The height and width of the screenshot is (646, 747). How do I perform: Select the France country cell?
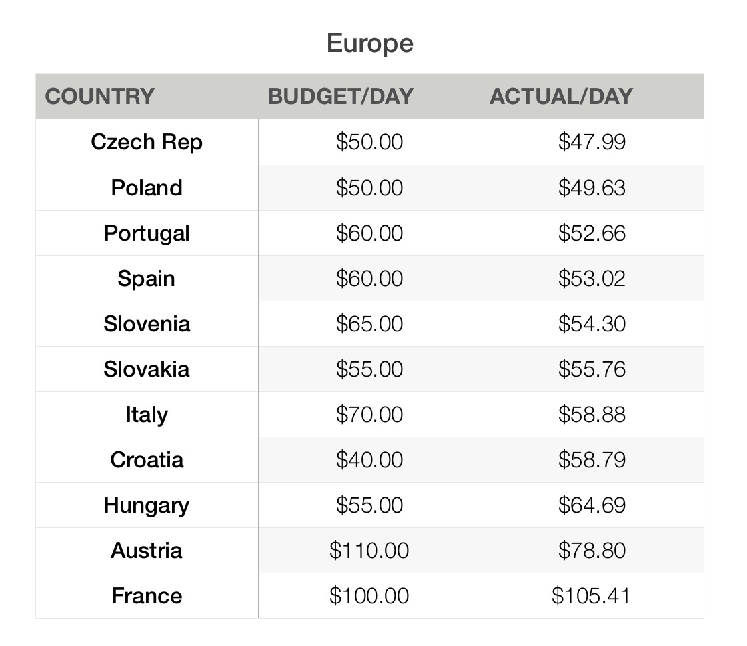pyautogui.click(x=147, y=595)
